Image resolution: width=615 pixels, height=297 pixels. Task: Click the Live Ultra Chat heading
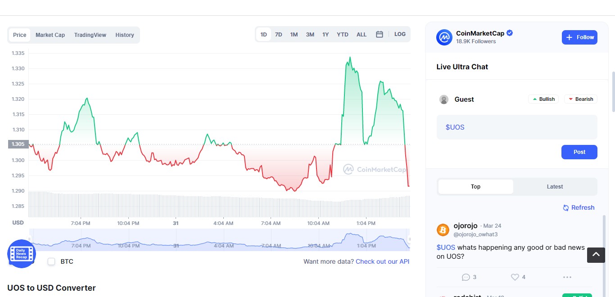pos(462,67)
